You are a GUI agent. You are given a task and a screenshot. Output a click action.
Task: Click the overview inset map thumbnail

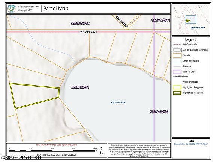[191, 20]
